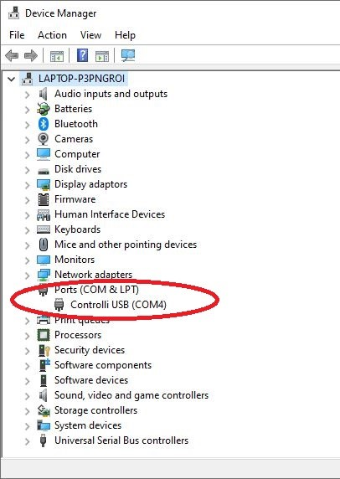Viewport: 340px width, 479px height.
Task: Click the Controlli USB port plug icon
Action: pyautogui.click(x=59, y=305)
